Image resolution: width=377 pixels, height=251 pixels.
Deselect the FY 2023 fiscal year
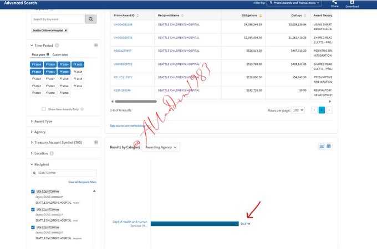point(78,64)
